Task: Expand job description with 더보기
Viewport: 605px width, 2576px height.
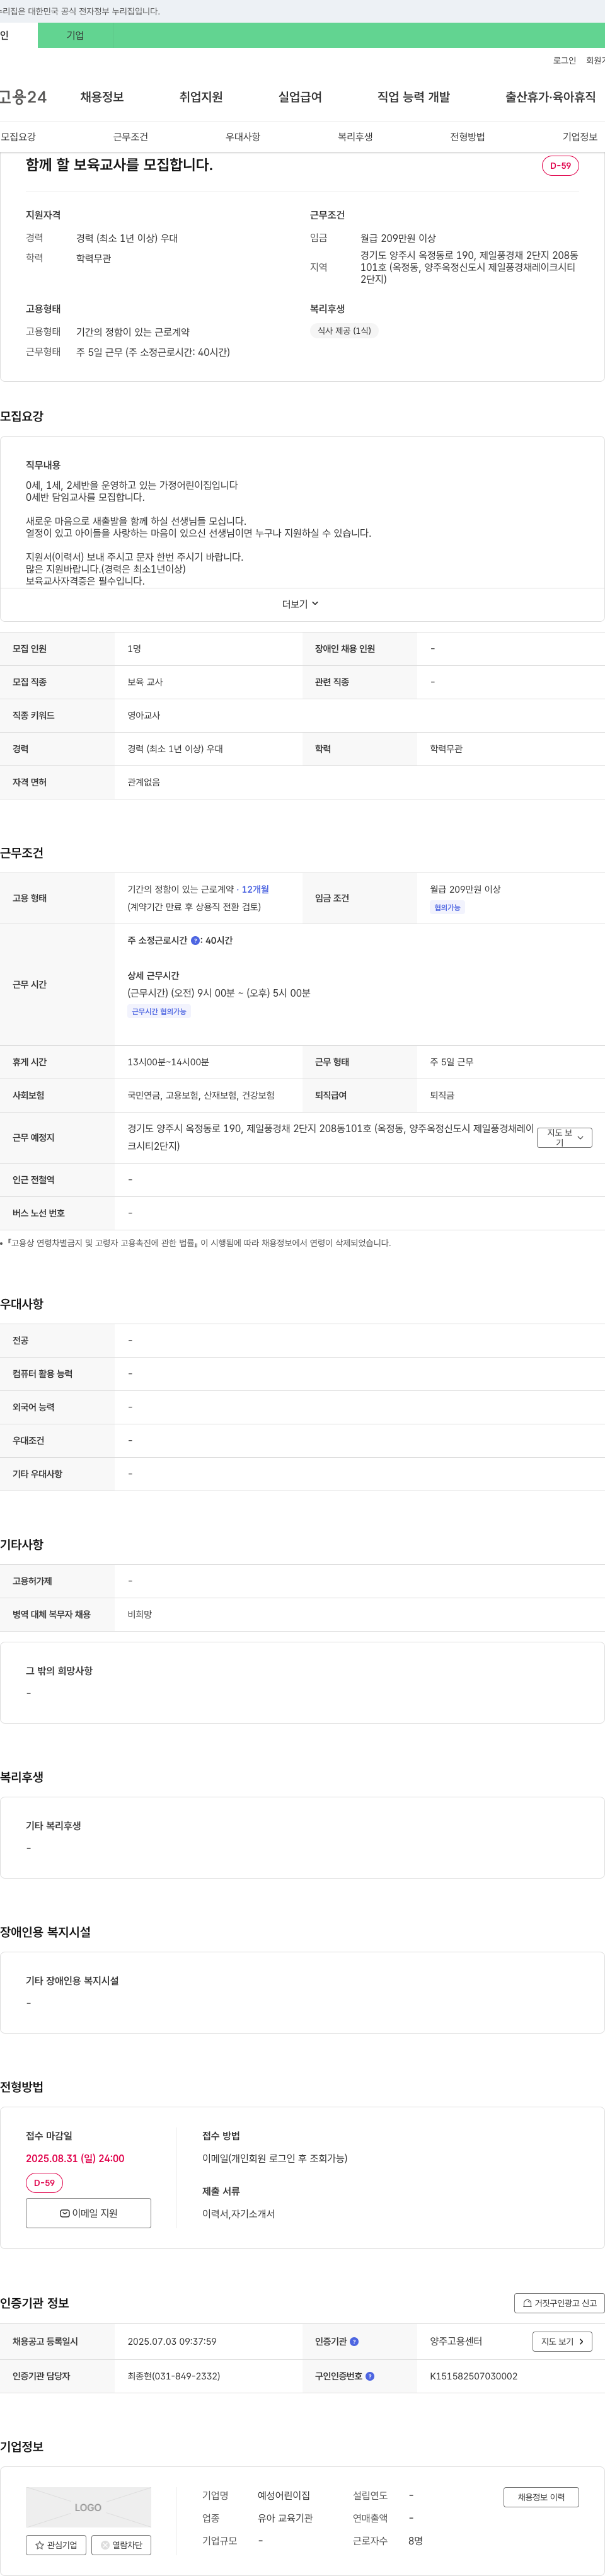Action: (x=300, y=604)
